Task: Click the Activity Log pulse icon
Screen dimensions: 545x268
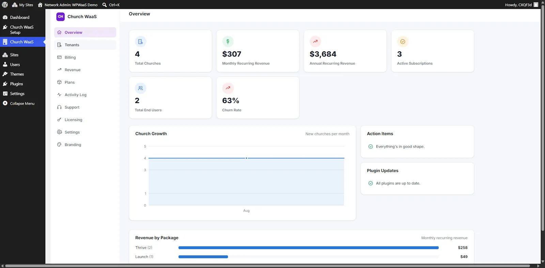Action: coord(59,95)
